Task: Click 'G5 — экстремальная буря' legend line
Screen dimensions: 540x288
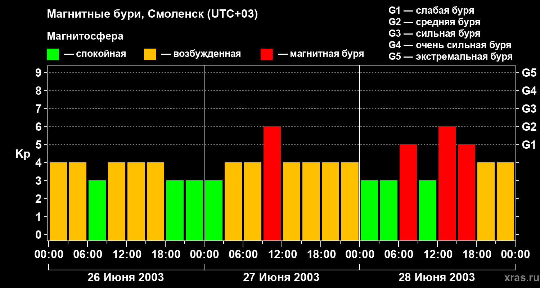Action: pyautogui.click(x=451, y=57)
